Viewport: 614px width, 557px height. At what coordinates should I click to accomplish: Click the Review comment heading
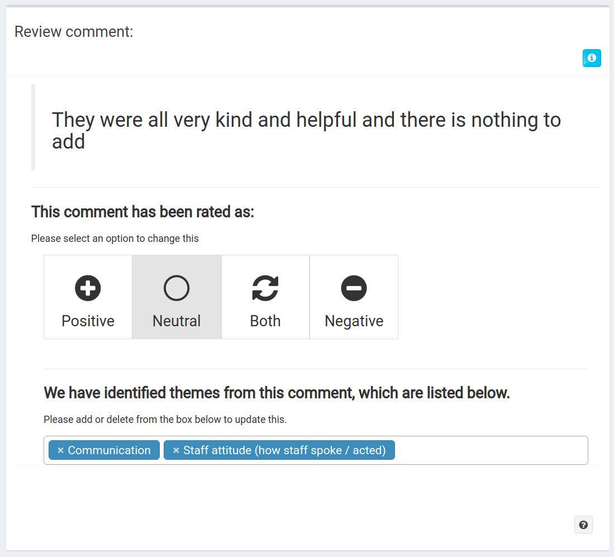[74, 32]
